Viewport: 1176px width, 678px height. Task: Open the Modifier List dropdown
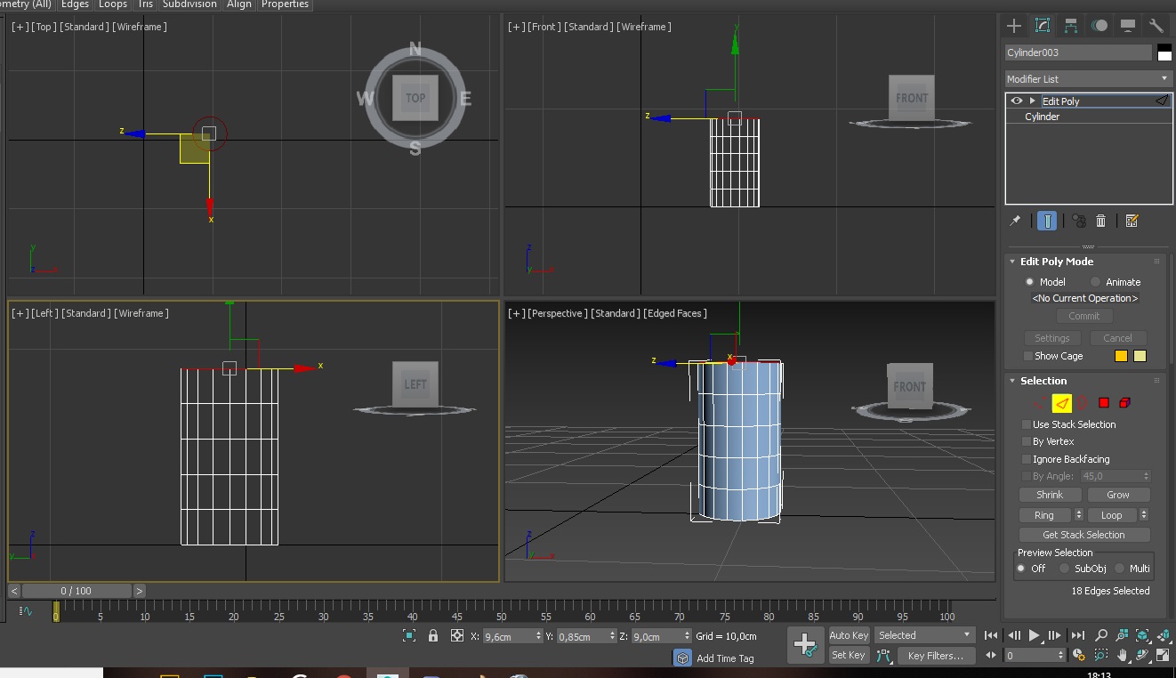[x=1088, y=79]
